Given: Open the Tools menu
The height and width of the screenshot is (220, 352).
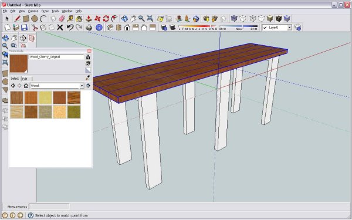Looking at the screenshot, I should [55, 11].
